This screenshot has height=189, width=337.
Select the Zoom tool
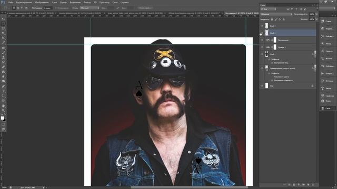pyautogui.click(x=3, y=111)
